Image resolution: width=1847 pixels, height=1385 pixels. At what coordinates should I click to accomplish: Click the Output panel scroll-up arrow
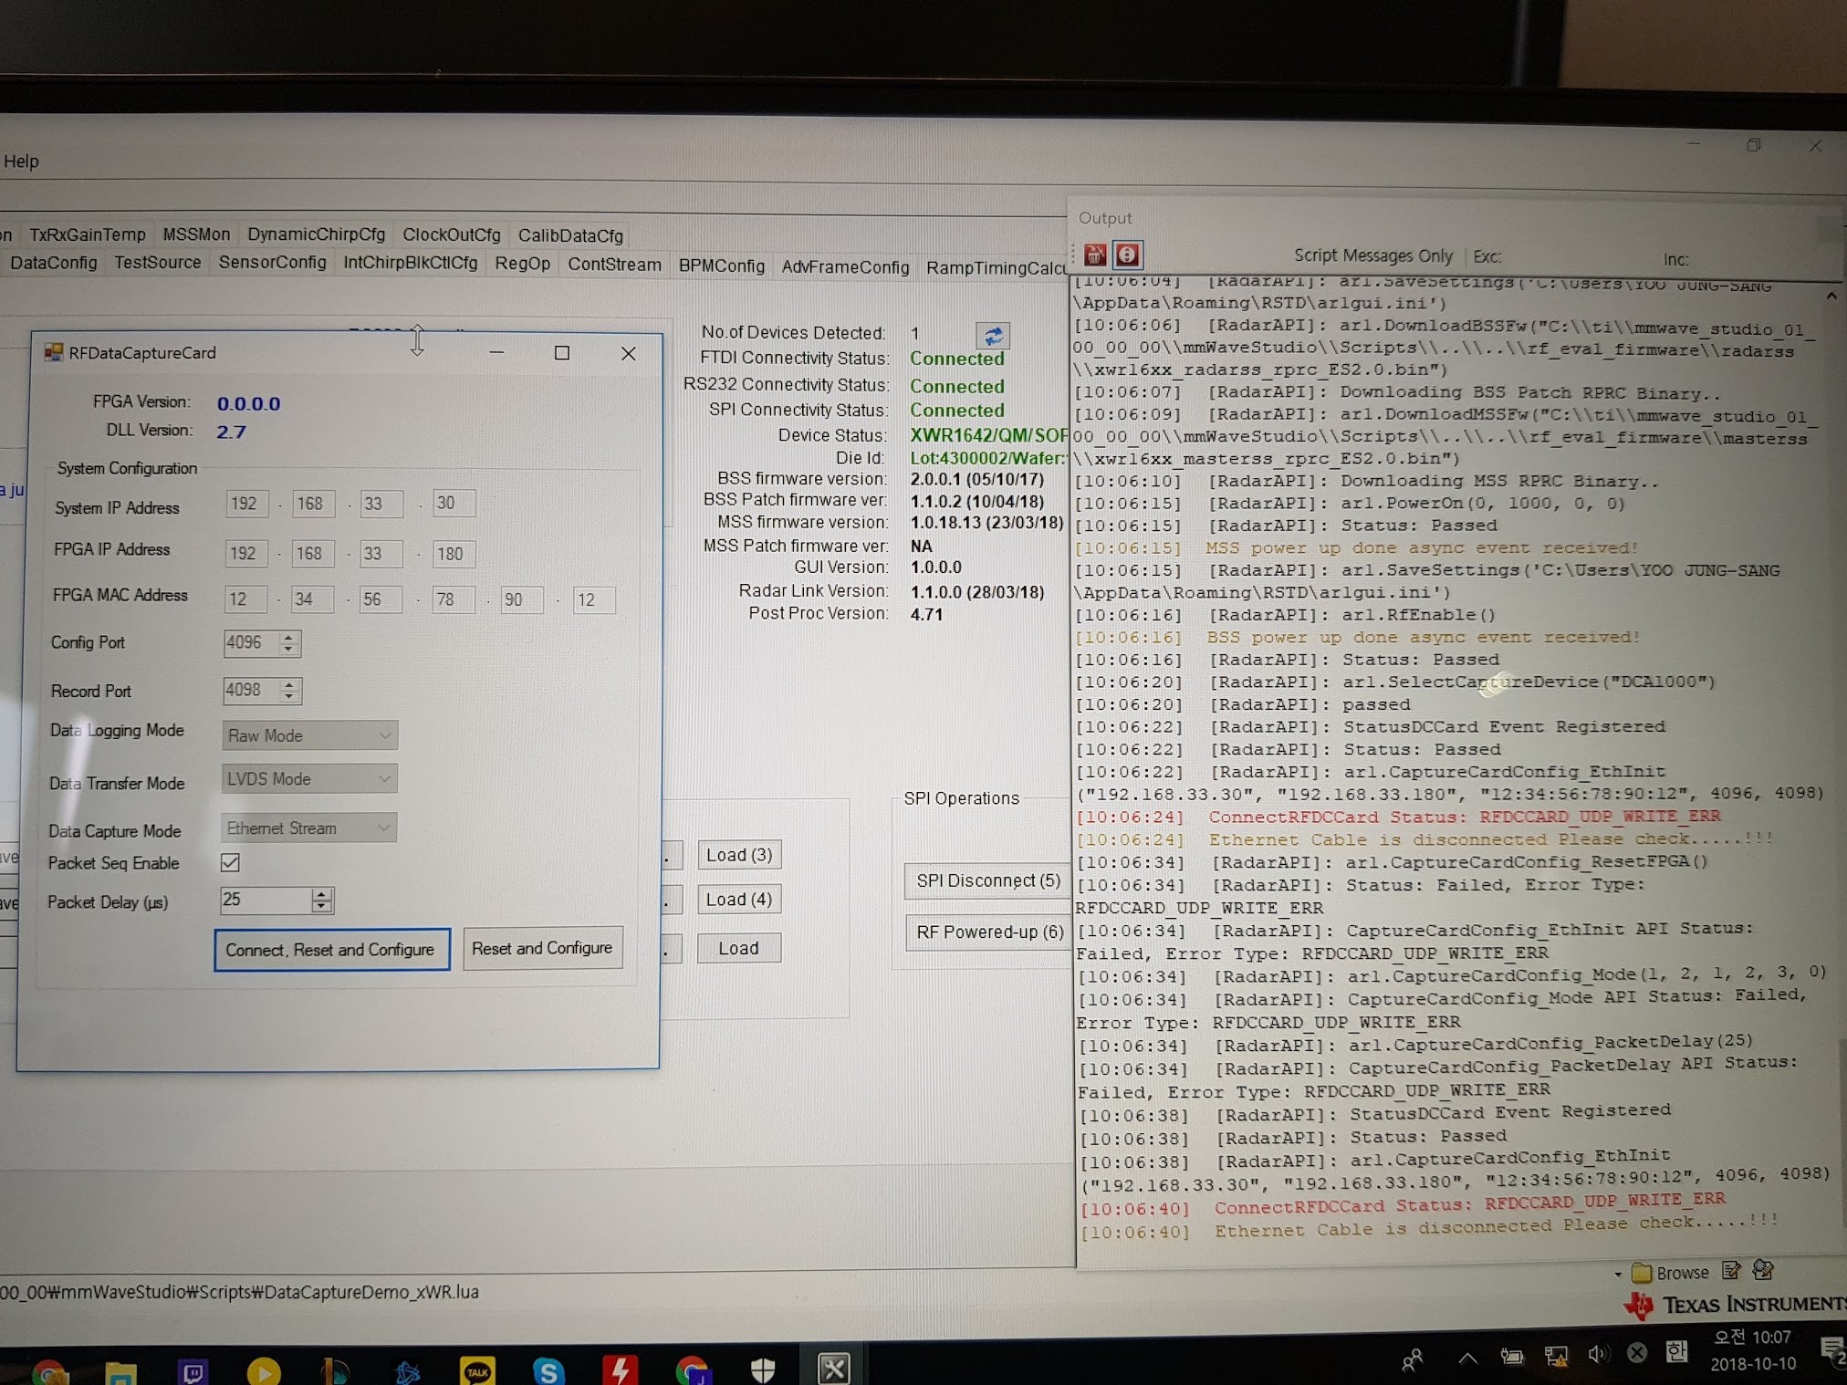click(1831, 296)
